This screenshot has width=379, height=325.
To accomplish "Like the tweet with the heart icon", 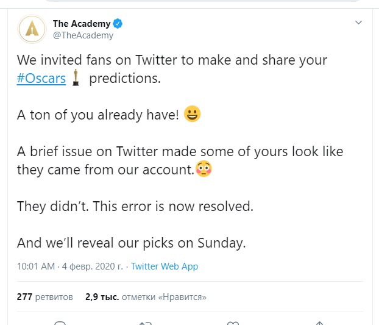I will (232, 323).
